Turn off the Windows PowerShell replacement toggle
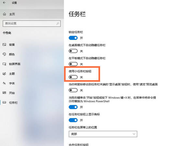The image size is (195, 146). tap(73, 107)
